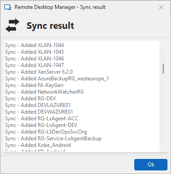Click the Remote Desktop Manager title icon
Screen dimensions: 171x174
8,7
